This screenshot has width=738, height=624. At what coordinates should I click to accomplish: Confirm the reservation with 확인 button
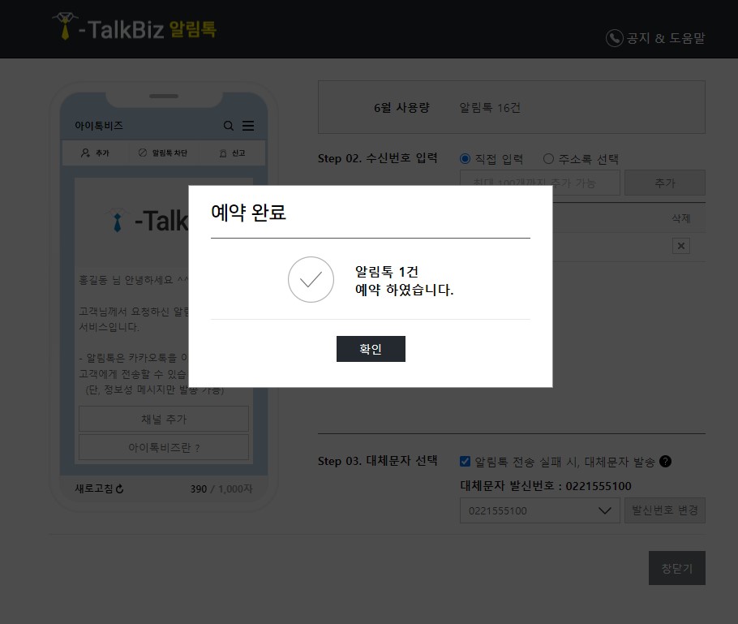(371, 348)
